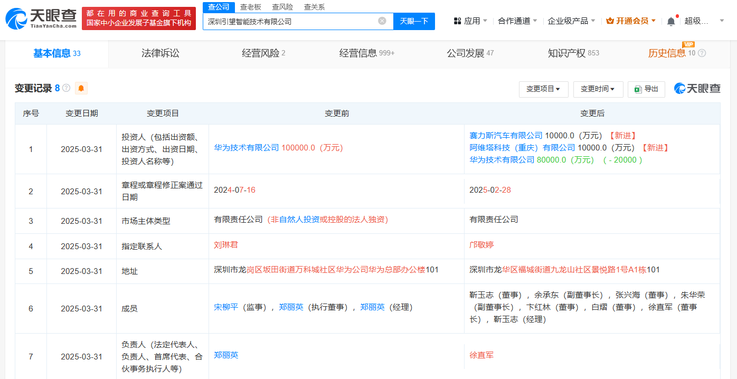This screenshot has width=737, height=379.
Task: Switch to the 法律诉讼 tab
Action: tap(160, 53)
